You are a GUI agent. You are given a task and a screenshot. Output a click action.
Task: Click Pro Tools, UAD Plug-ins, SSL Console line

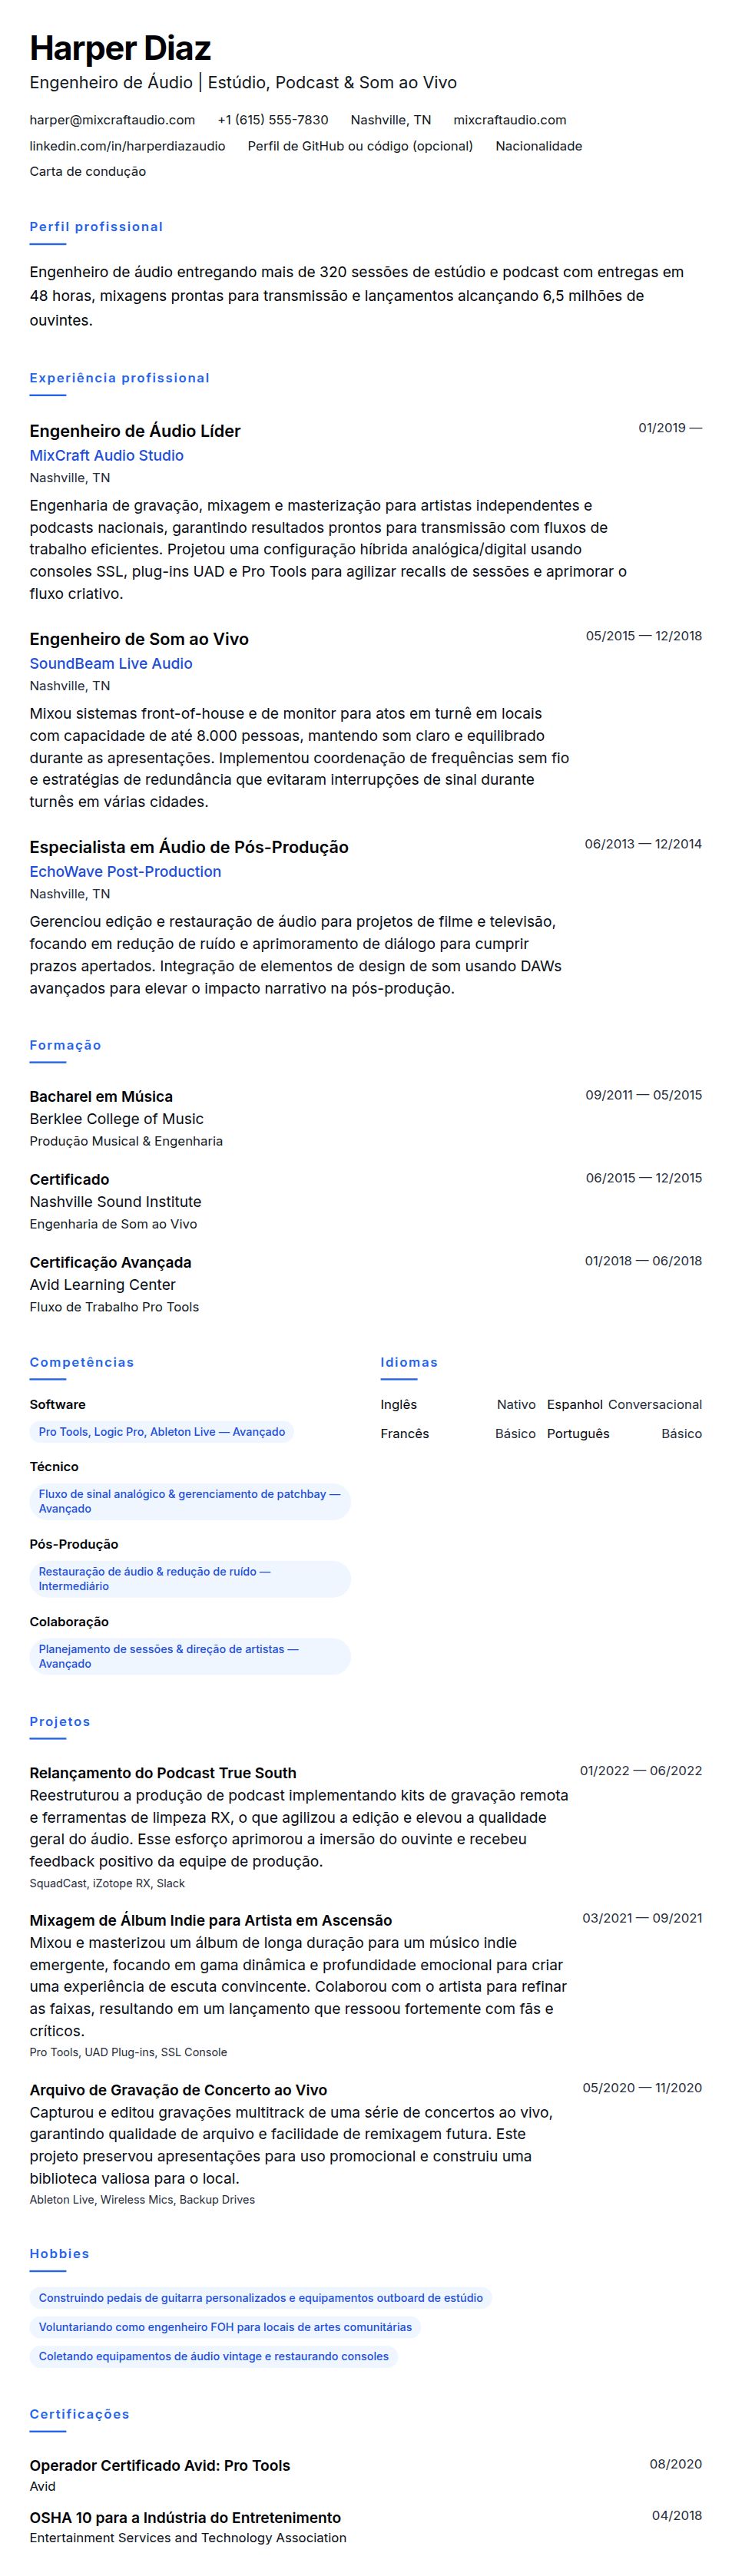128,2052
